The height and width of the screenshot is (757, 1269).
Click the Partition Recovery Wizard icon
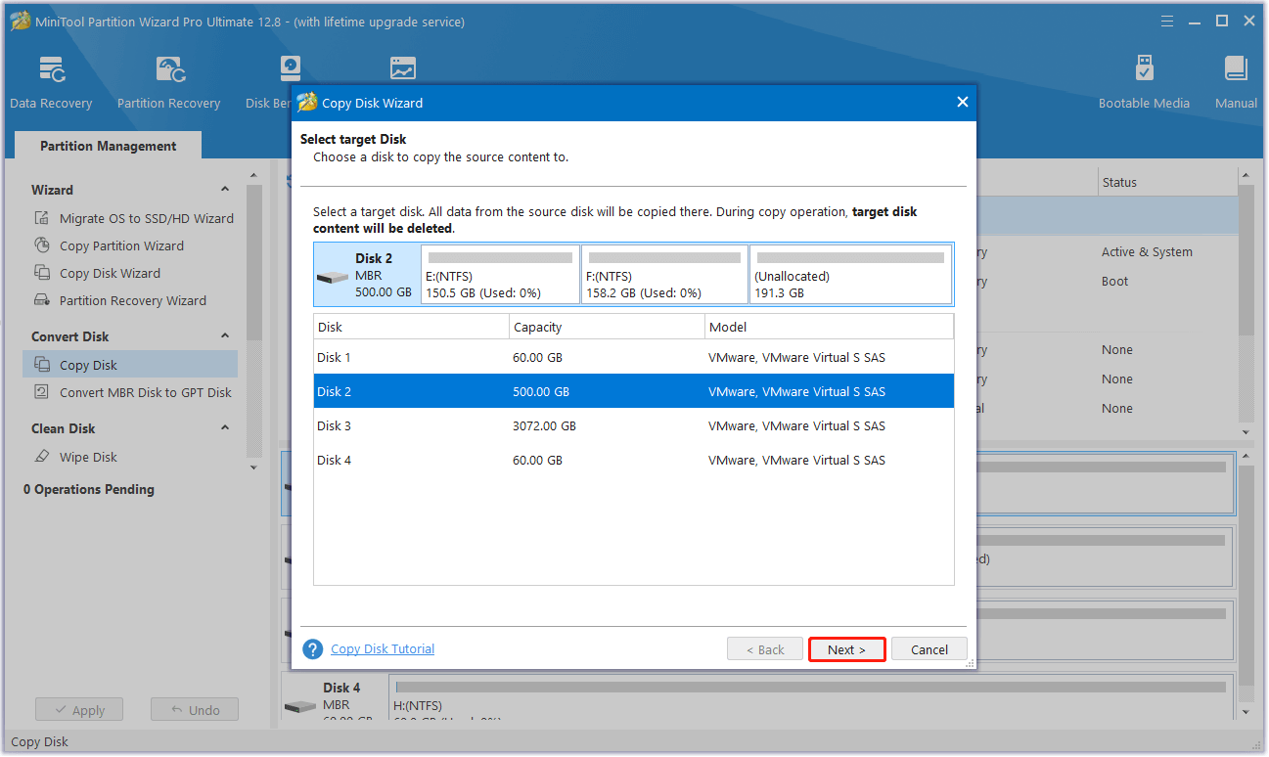tap(42, 300)
